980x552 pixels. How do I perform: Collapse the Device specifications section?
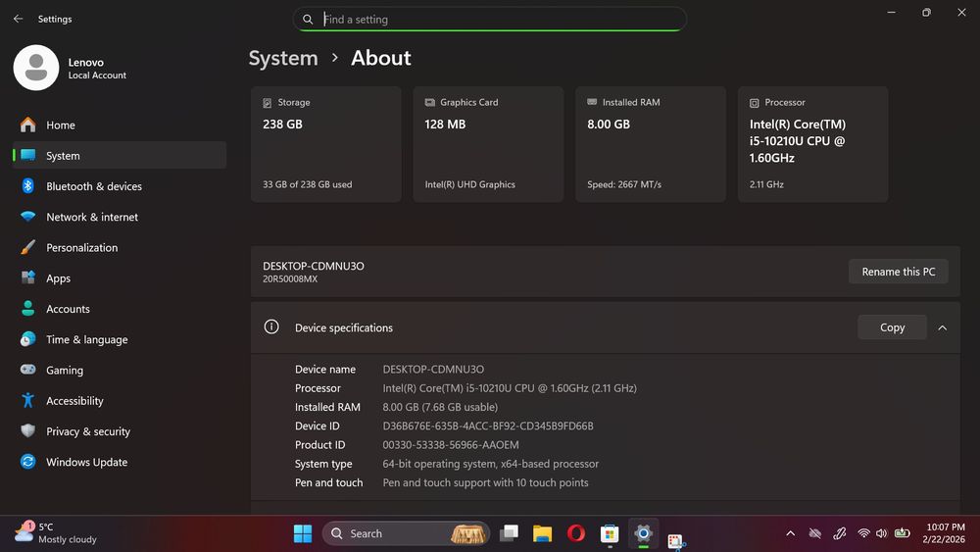coord(942,327)
